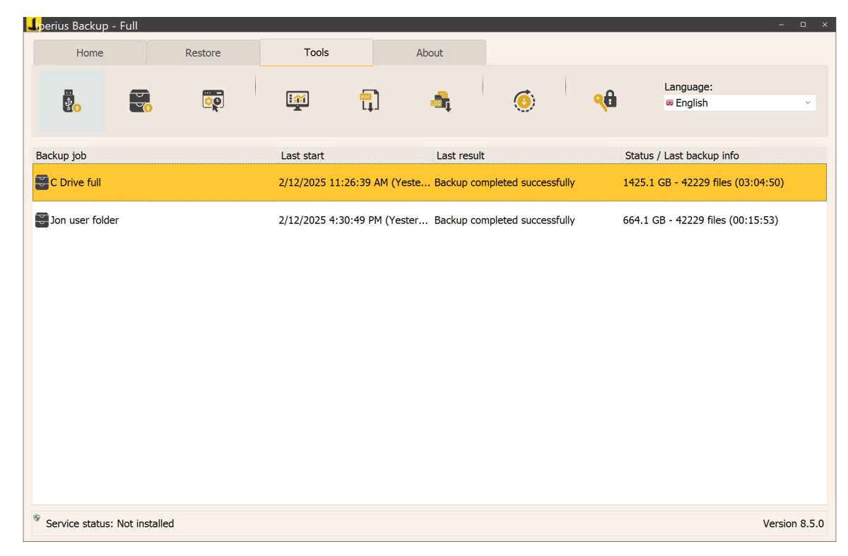Click the '2/12/2025 11:26:39 AM' last start cell

tap(355, 182)
